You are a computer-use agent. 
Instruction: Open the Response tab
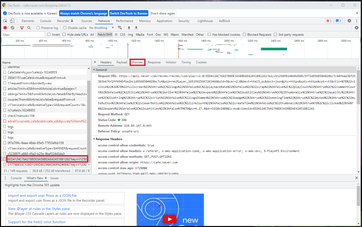154,62
